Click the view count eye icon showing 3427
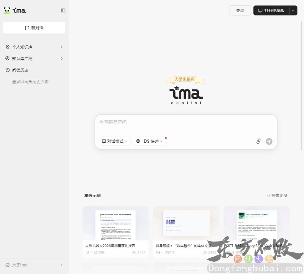Viewport: 304px width, 274px height. [x=134, y=252]
